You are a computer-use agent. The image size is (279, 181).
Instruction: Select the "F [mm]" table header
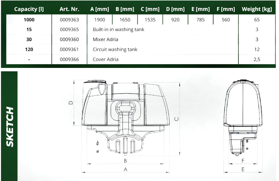[x=226, y=9]
